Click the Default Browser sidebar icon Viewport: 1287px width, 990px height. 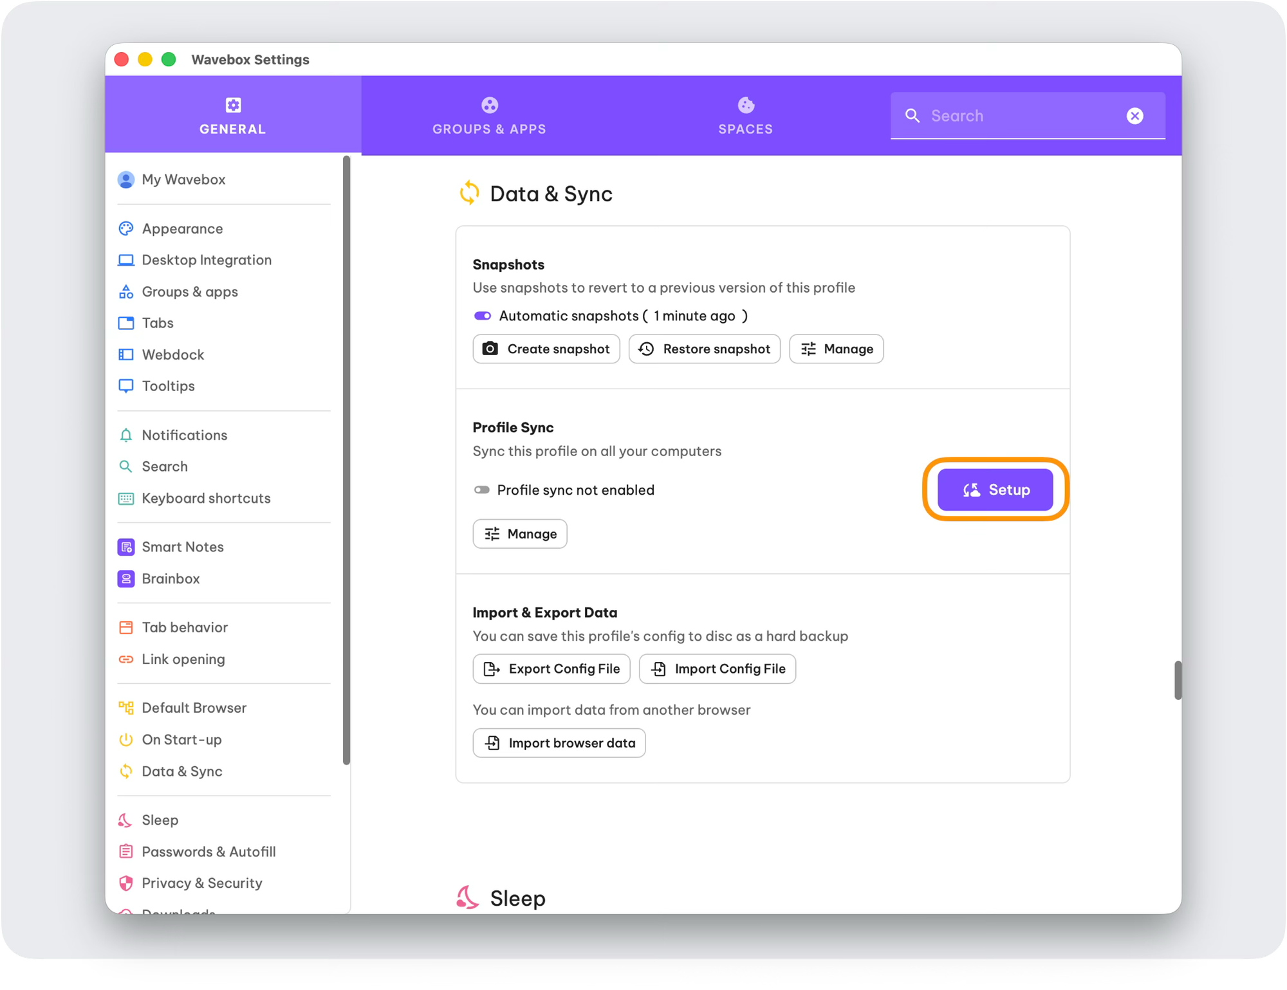pyautogui.click(x=126, y=708)
